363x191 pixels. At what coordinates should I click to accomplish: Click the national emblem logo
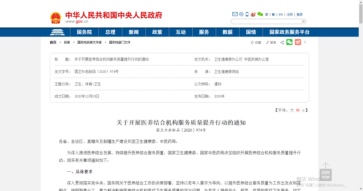(x=56, y=18)
